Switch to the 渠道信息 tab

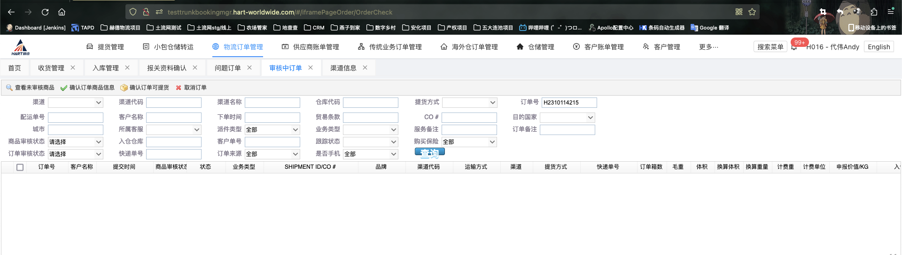343,68
